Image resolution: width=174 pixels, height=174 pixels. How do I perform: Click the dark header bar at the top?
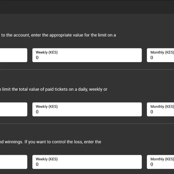pyautogui.click(x=87, y=7)
